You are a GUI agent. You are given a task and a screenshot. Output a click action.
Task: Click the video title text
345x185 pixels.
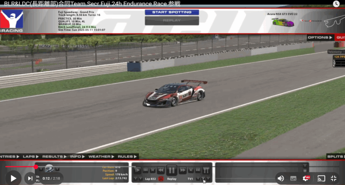click(92, 4)
